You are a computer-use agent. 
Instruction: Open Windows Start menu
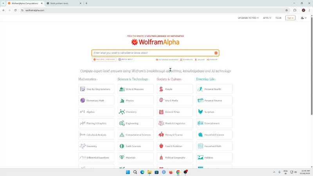pyautogui.click(x=128, y=172)
